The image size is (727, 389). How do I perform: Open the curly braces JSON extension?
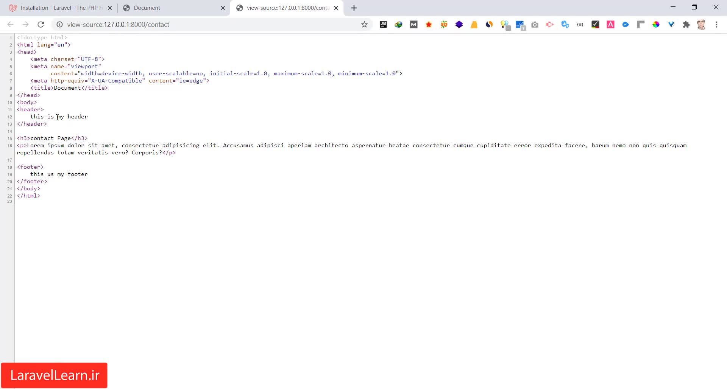pos(580,25)
